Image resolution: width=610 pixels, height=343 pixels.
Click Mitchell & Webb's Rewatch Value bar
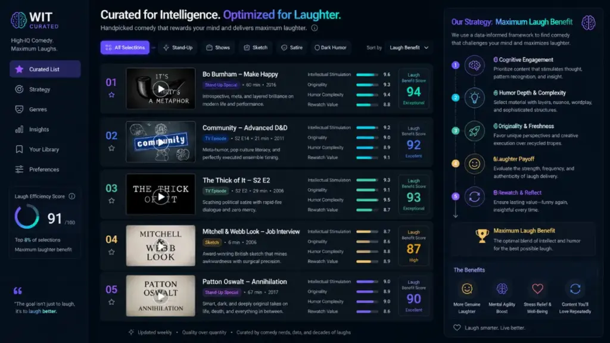pos(367,261)
